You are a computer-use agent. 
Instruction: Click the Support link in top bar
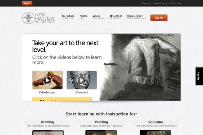pos(146,3)
